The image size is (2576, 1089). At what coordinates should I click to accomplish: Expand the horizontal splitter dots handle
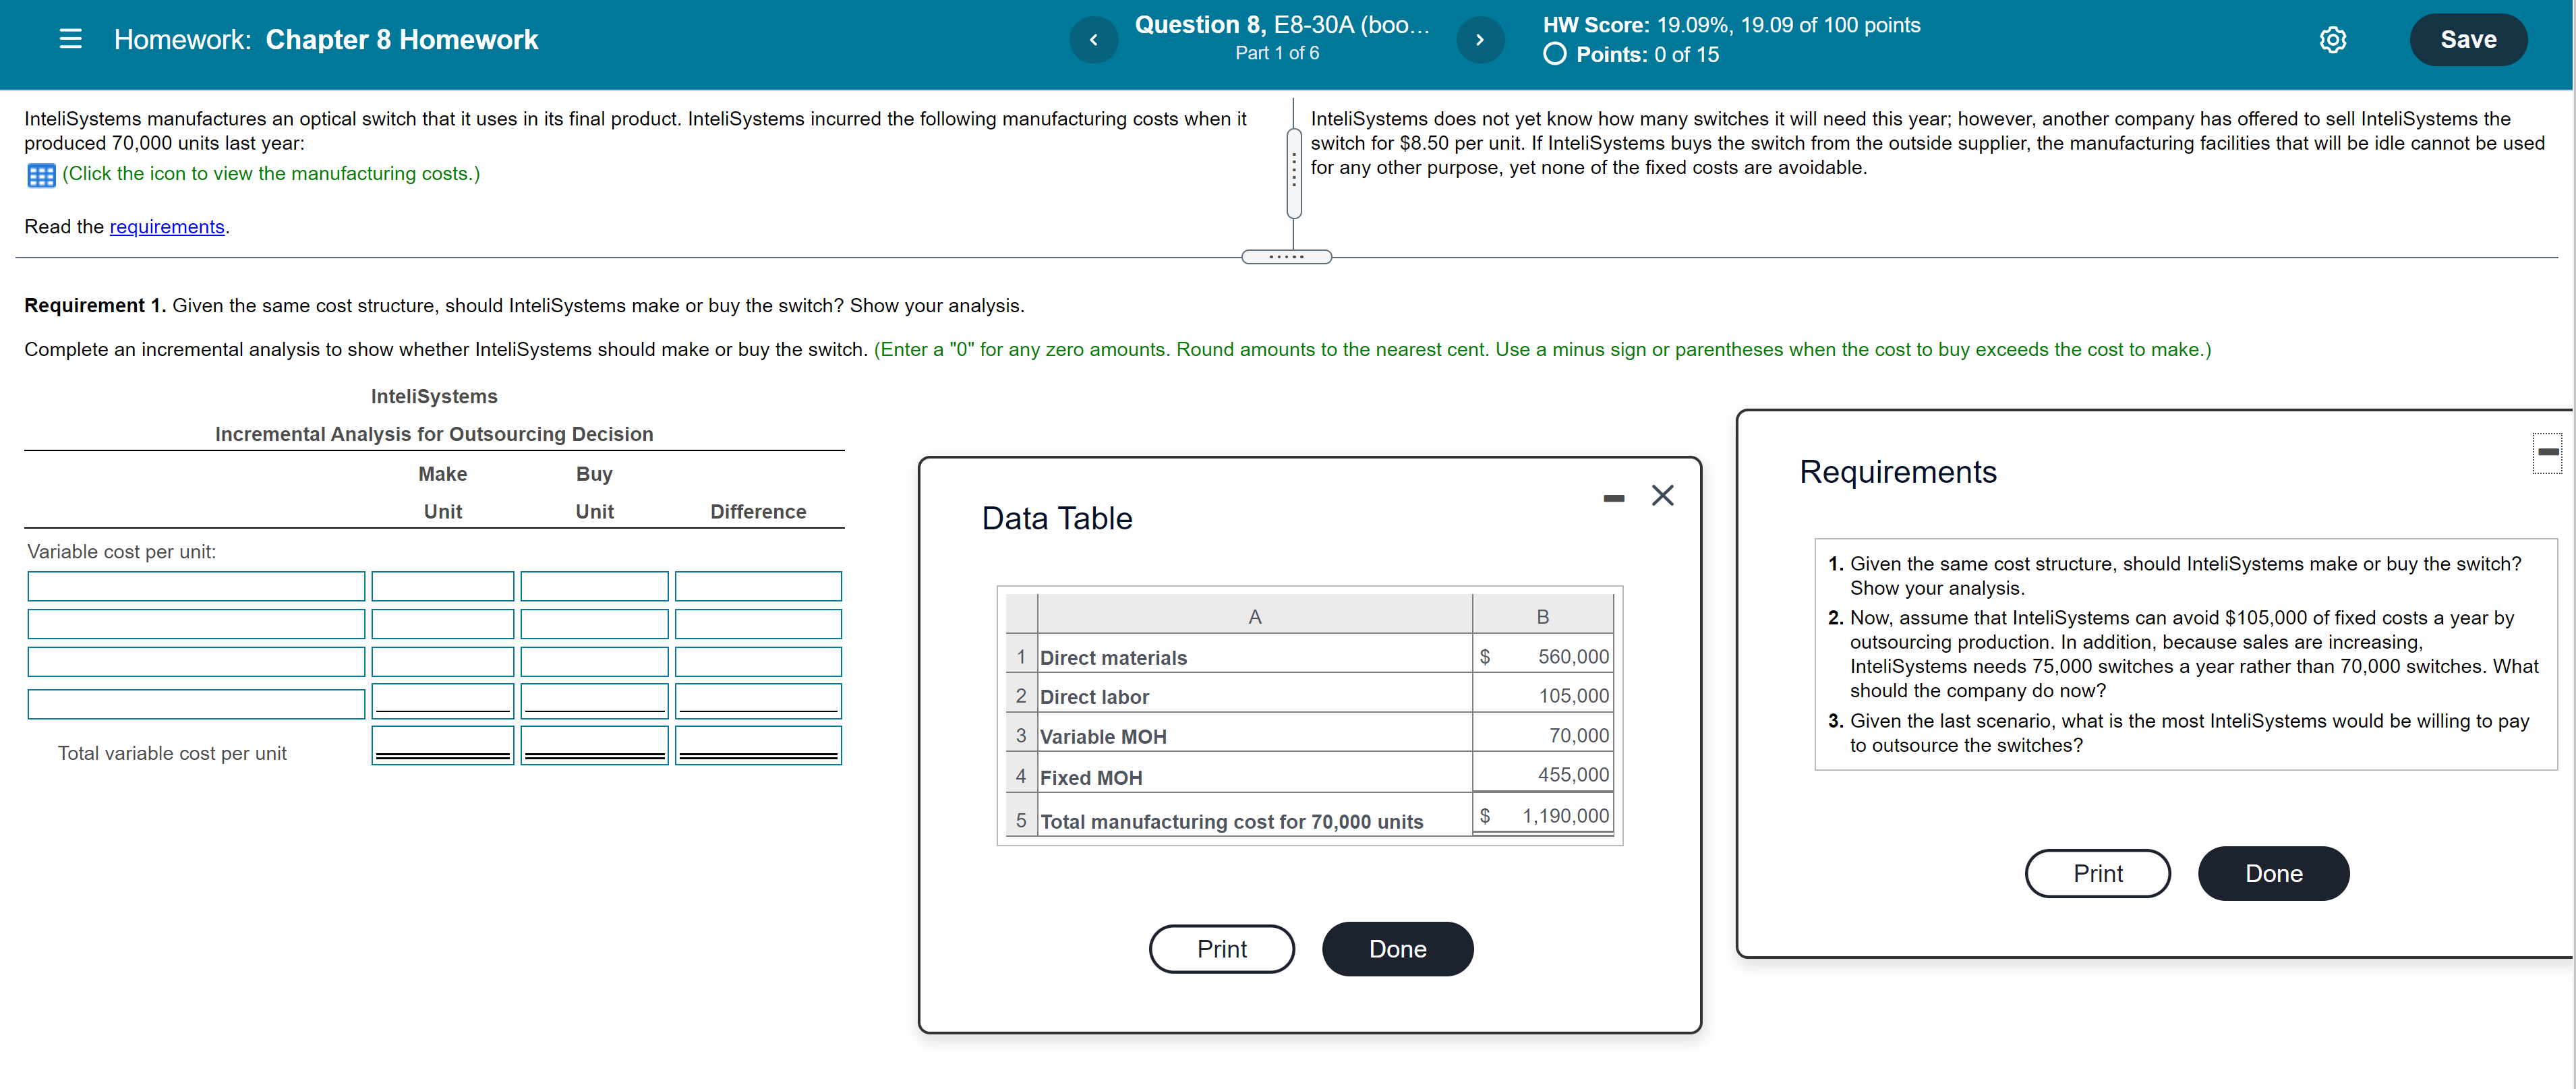pyautogui.click(x=1286, y=257)
